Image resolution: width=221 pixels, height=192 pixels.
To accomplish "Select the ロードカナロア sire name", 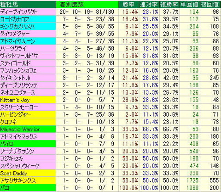I will pos(15,19).
